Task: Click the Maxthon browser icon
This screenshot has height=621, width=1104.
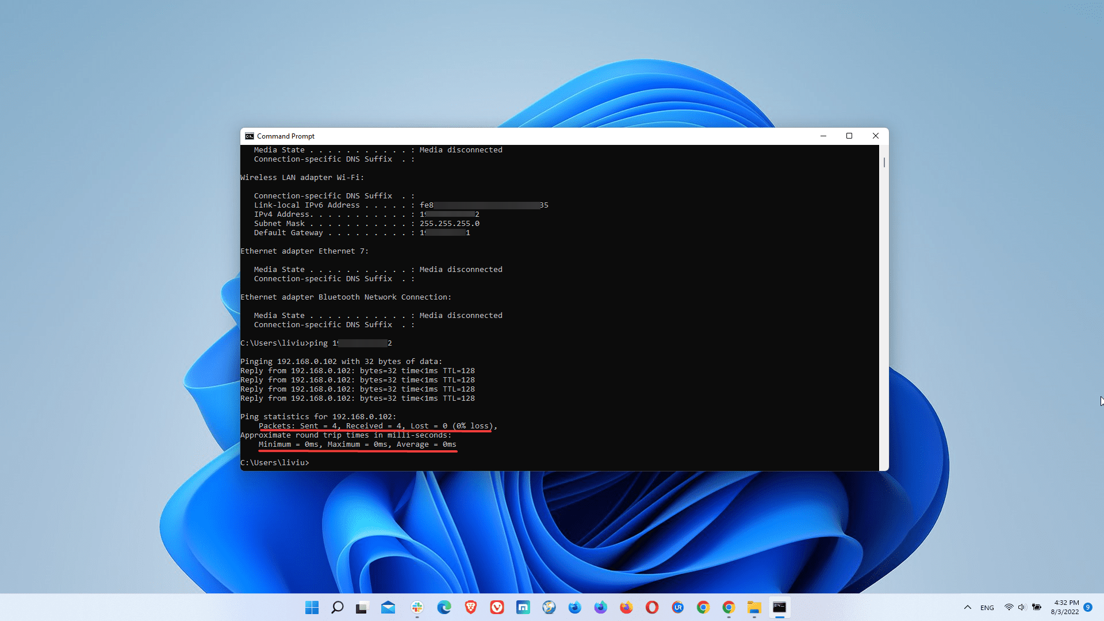Action: click(x=523, y=607)
